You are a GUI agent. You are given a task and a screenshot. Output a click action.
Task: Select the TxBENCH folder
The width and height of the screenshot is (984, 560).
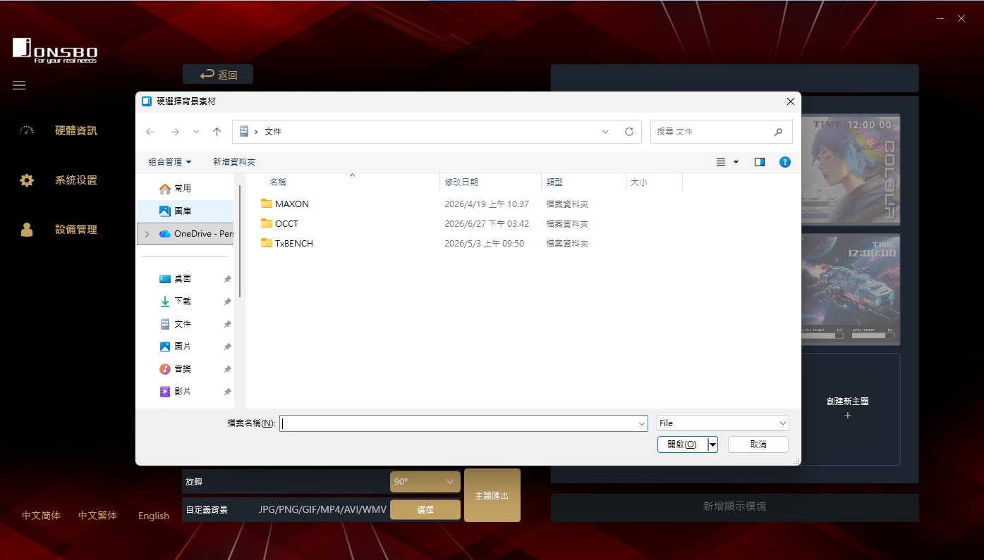pyautogui.click(x=286, y=244)
